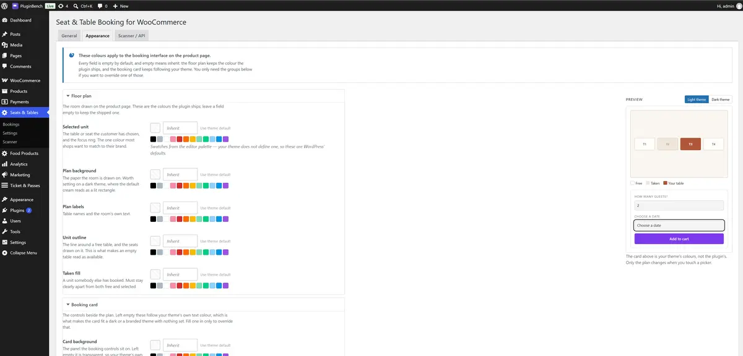Image resolution: width=743 pixels, height=356 pixels.
Task: Open Selected unit colour picker box
Action: tap(155, 128)
